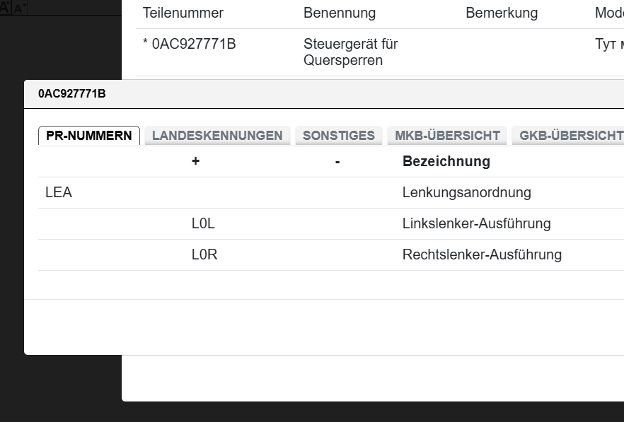The width and height of the screenshot is (624, 422).
Task: Click the Lenkungsanordnung description text
Action: (466, 192)
